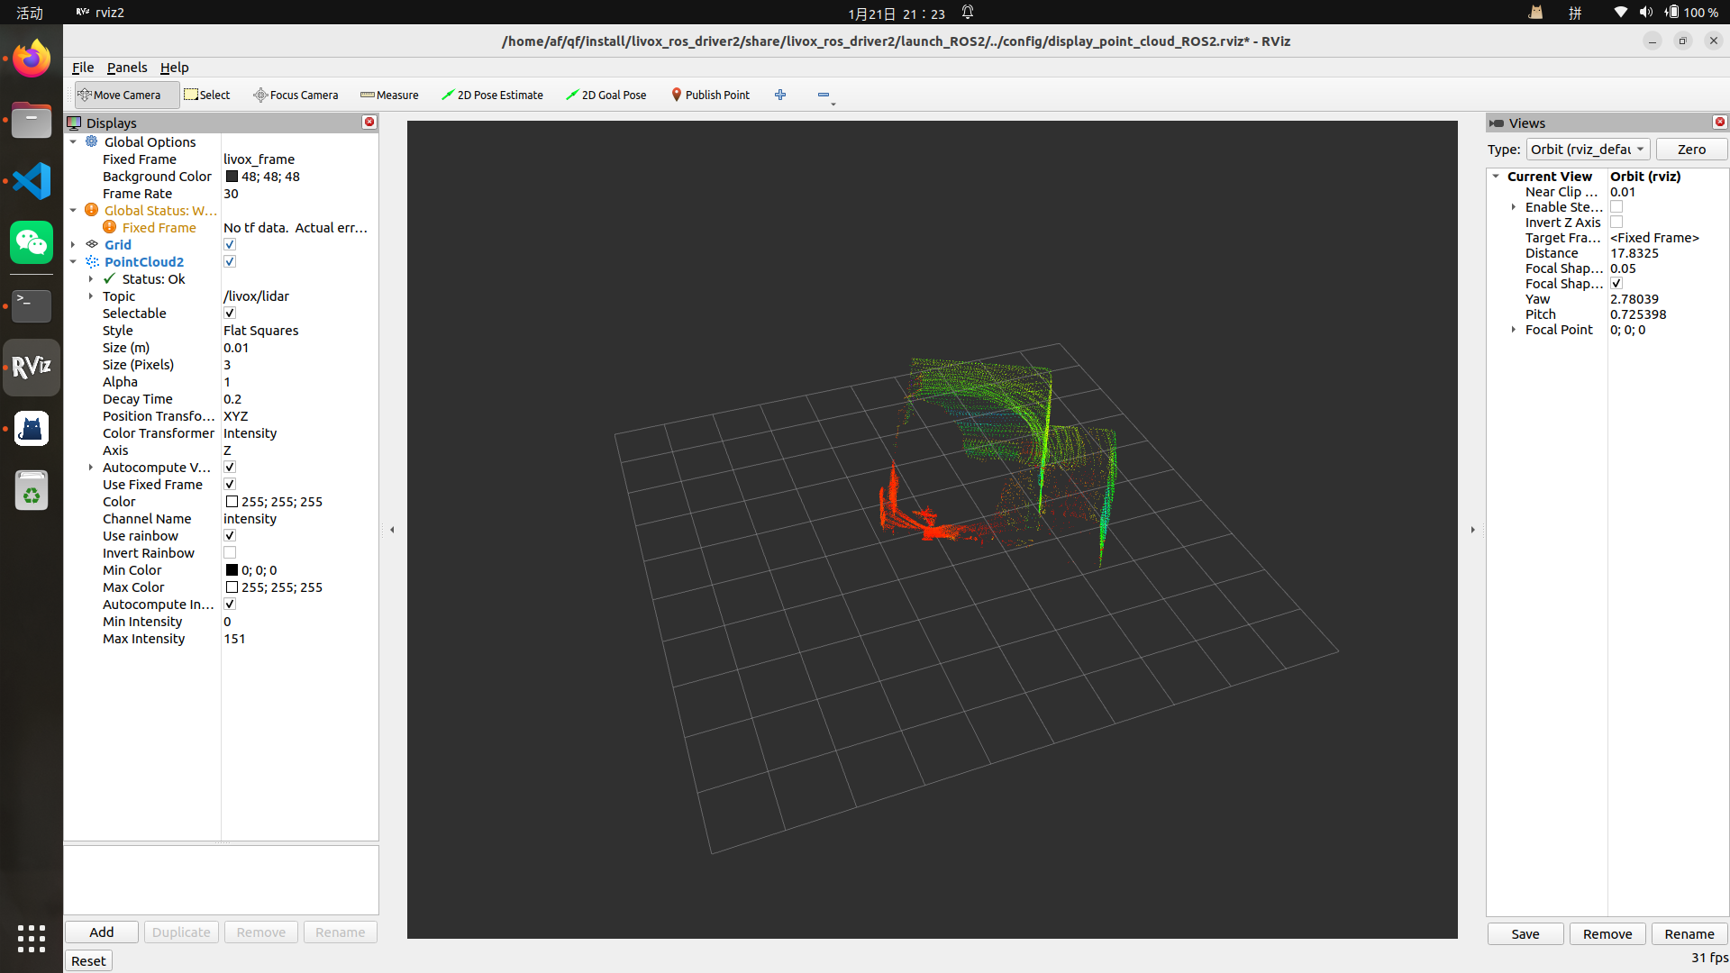Click the blue plus add-tool icon

(x=780, y=95)
